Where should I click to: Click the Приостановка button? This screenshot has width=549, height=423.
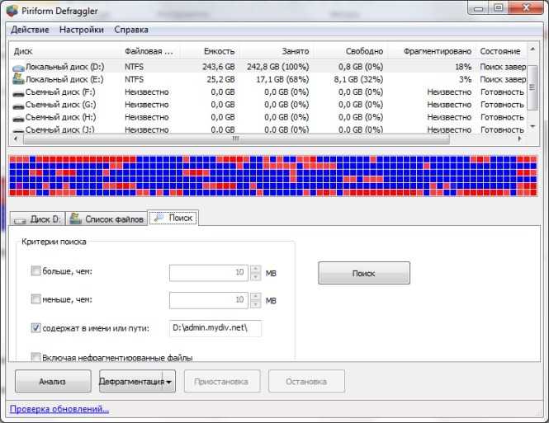(222, 382)
